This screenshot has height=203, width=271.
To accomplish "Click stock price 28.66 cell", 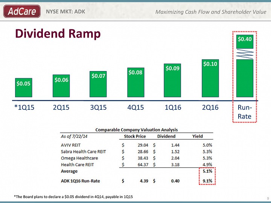I will point(143,152).
